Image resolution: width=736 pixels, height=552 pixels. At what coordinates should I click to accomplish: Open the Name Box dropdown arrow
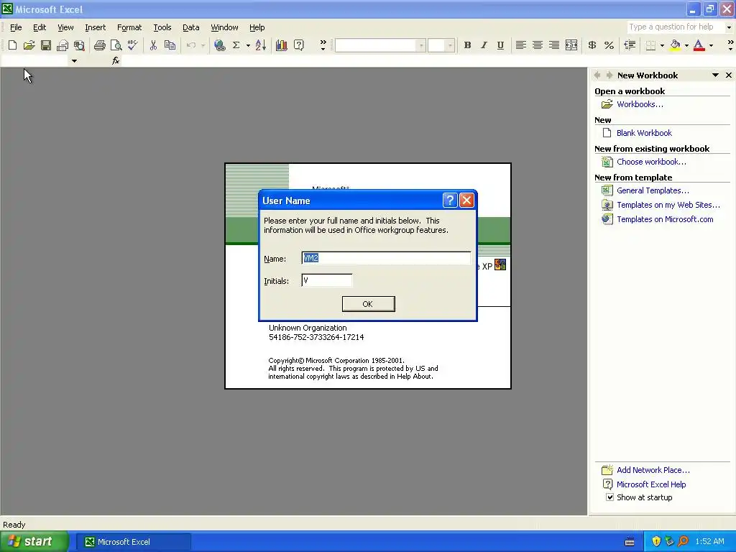[x=74, y=61]
